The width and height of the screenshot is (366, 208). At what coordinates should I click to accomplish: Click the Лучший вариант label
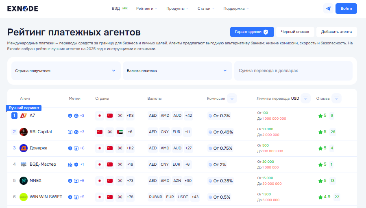point(24,108)
